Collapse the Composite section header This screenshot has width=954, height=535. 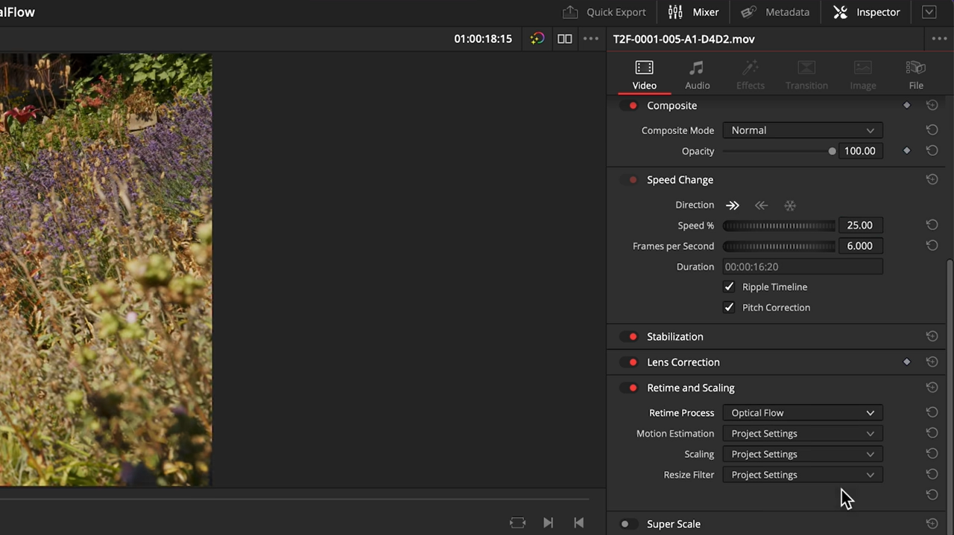pyautogui.click(x=672, y=106)
